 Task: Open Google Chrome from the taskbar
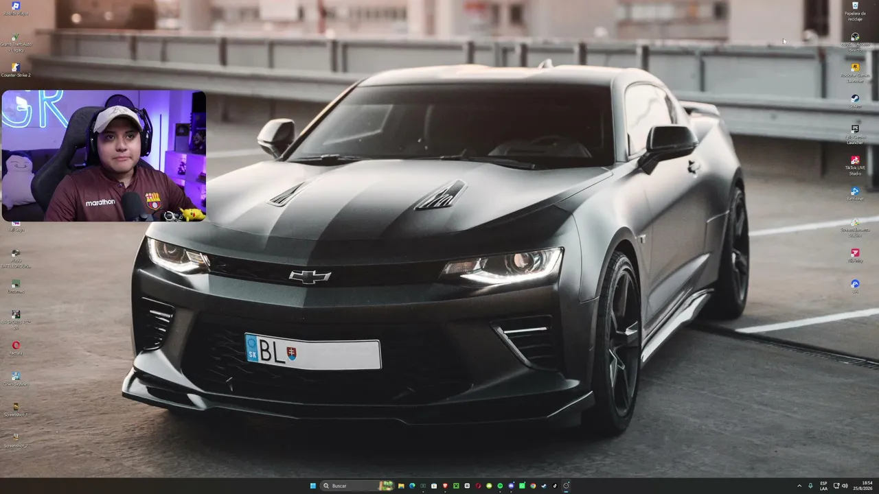pos(533,486)
